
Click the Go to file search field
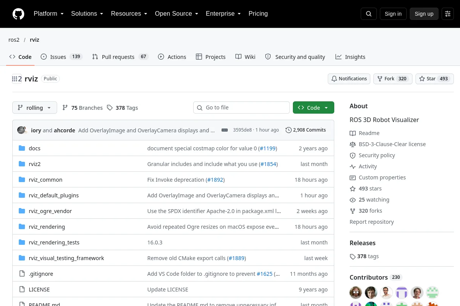coord(242,107)
